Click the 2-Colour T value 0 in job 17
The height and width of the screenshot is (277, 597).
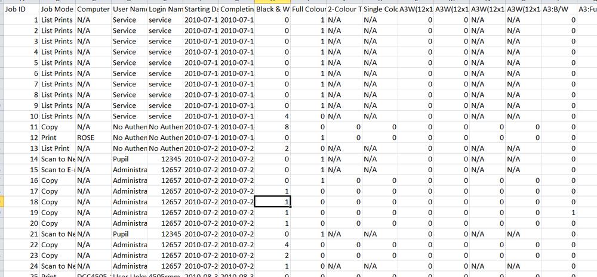(344, 191)
